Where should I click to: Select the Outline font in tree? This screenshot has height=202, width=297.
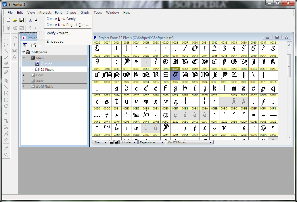click(x=46, y=64)
